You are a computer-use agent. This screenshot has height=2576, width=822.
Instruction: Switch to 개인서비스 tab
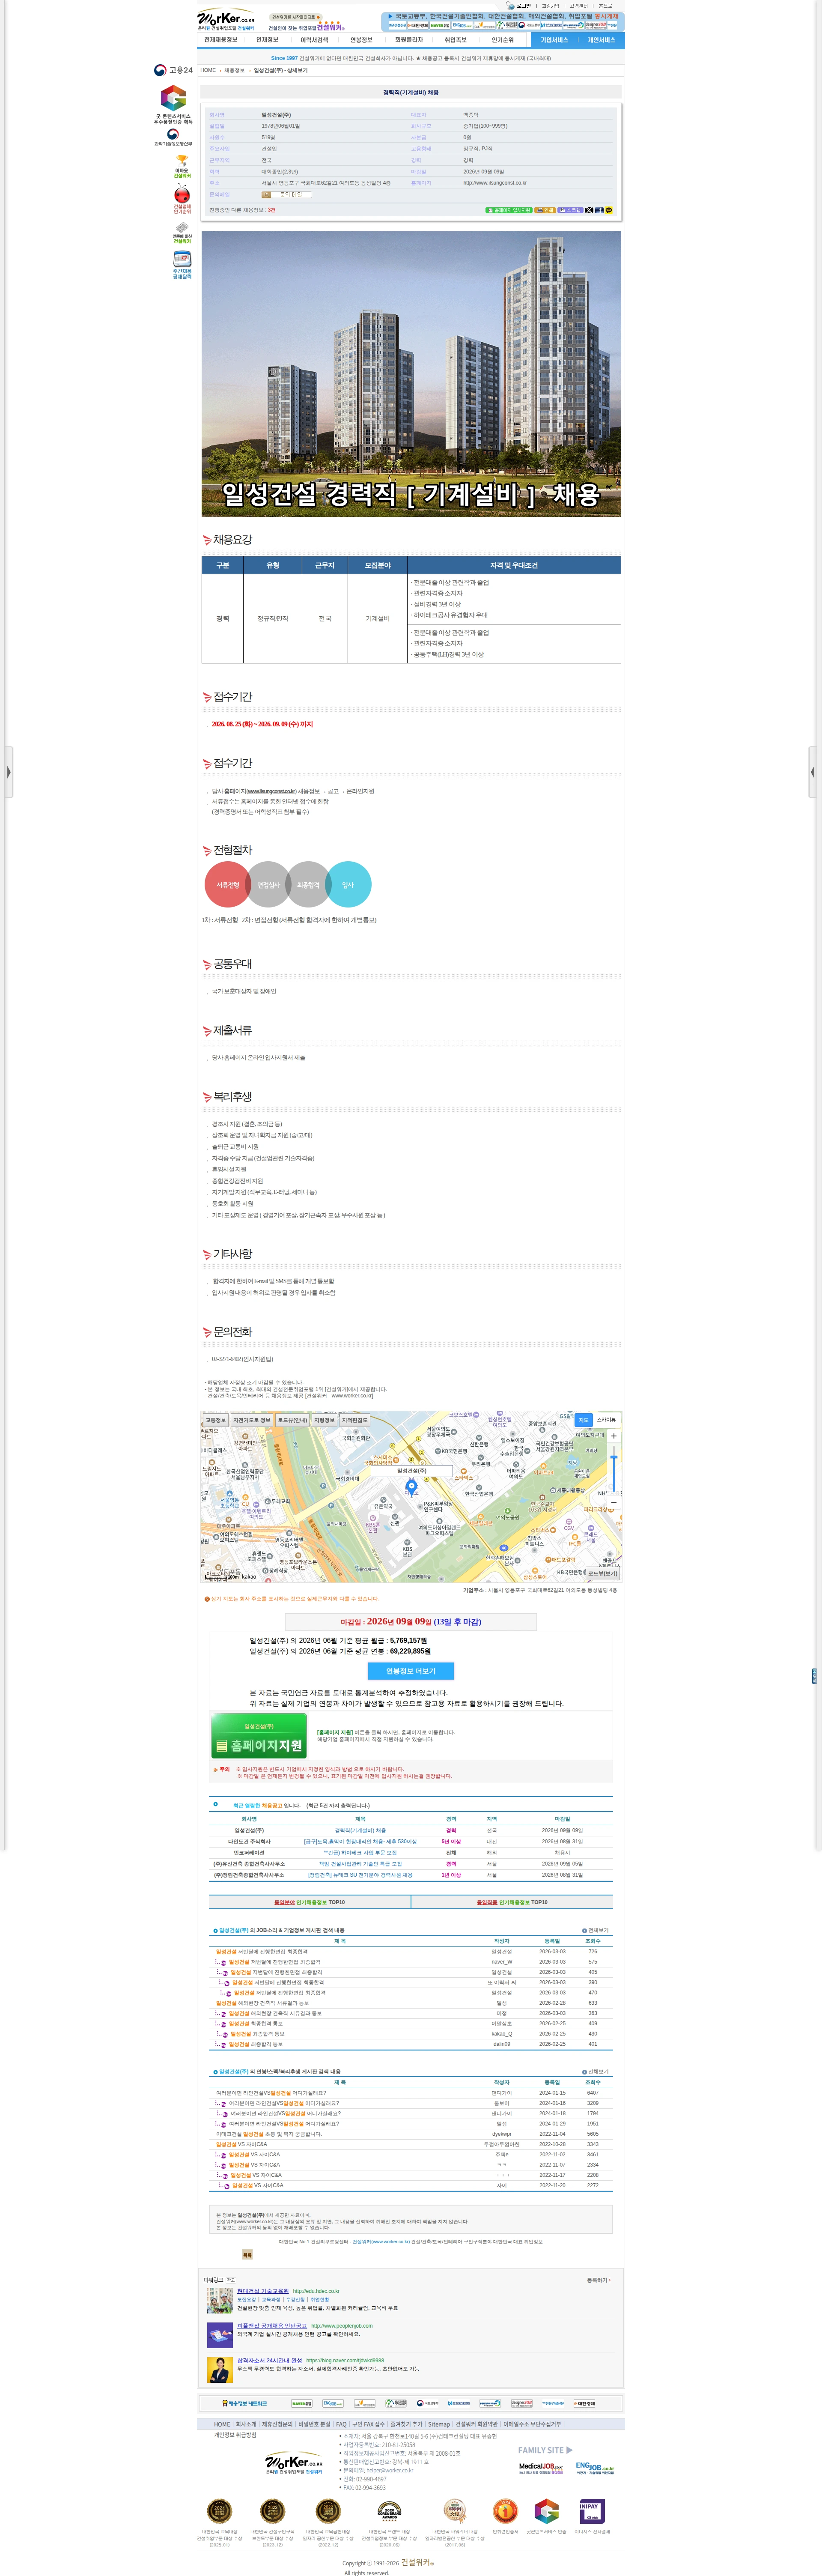pyautogui.click(x=601, y=40)
